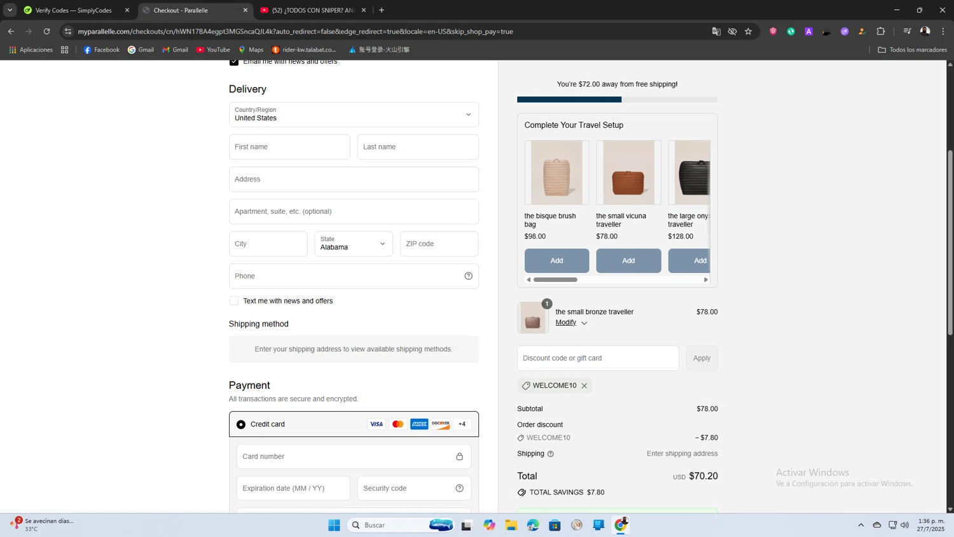Open the State dropdown showing Alabama
Screen dimensions: 954x537
354,244
